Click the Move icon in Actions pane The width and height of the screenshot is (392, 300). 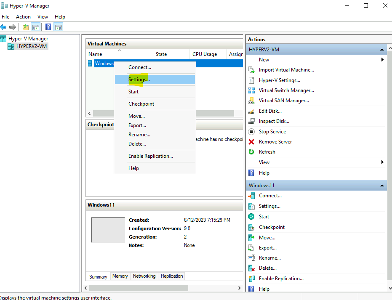coord(251,238)
